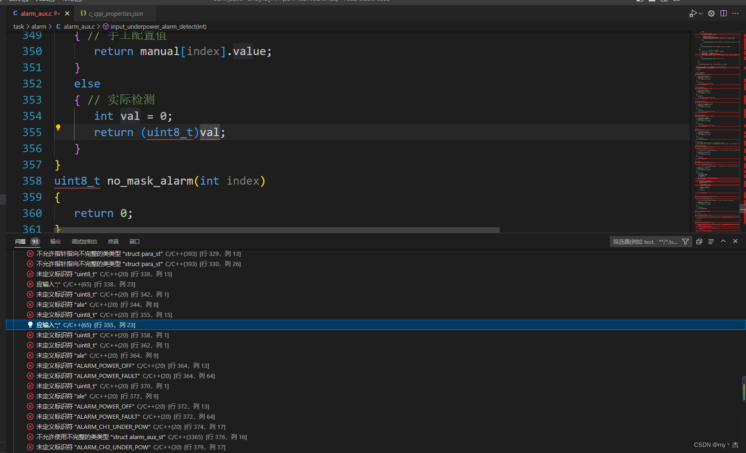This screenshot has height=453, width=746.
Task: Close the alarm_aux.c editor tab
Action: [x=67, y=13]
